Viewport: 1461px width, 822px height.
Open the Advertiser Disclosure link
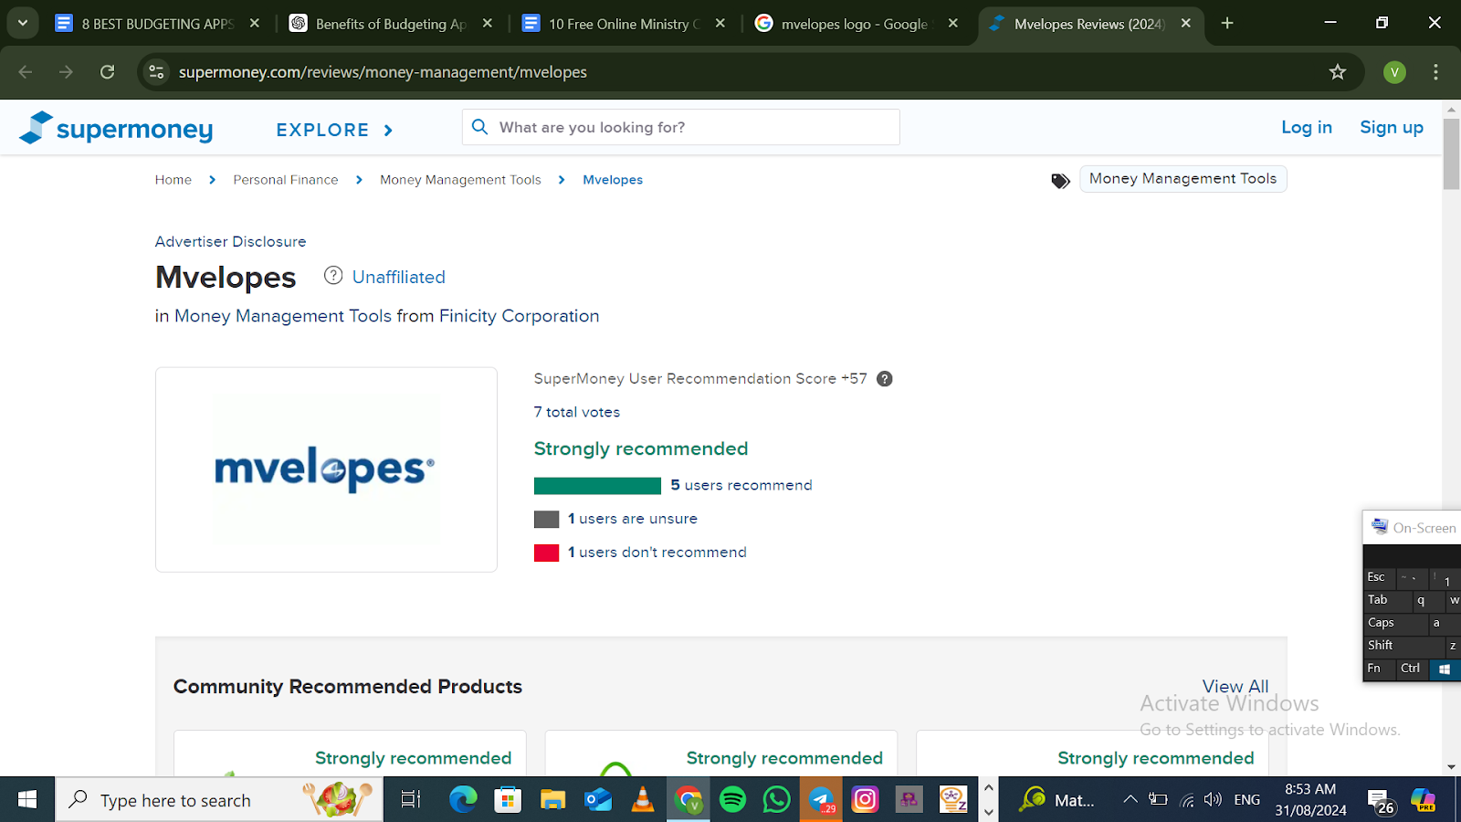(231, 241)
